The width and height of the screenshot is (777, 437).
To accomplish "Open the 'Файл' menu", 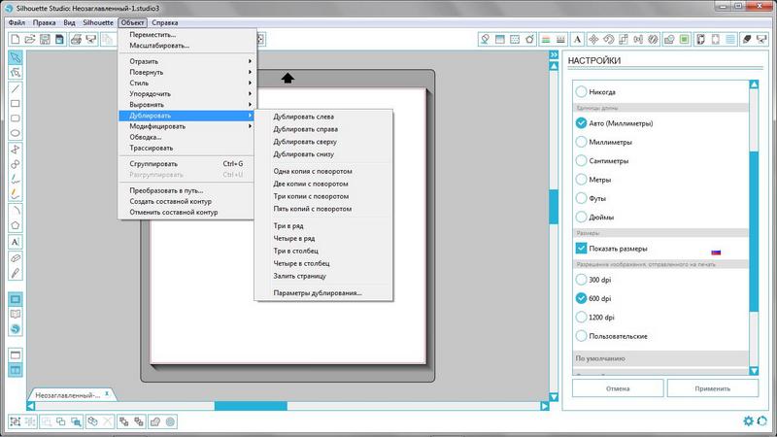I will pos(17,22).
